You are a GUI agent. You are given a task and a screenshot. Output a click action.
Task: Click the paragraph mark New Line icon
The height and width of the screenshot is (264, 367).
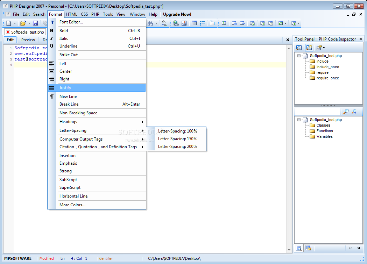tap(52, 97)
